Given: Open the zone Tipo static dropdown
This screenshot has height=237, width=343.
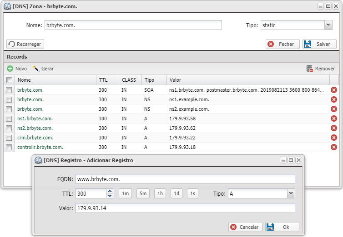Looking at the screenshot, I should click(x=328, y=25).
